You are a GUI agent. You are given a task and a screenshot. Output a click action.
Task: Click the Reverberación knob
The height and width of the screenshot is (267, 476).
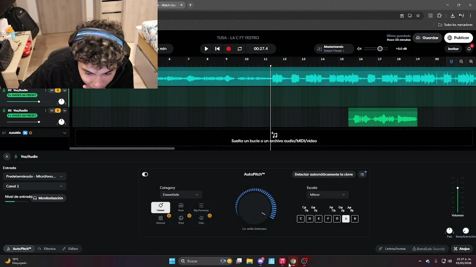coord(466,231)
